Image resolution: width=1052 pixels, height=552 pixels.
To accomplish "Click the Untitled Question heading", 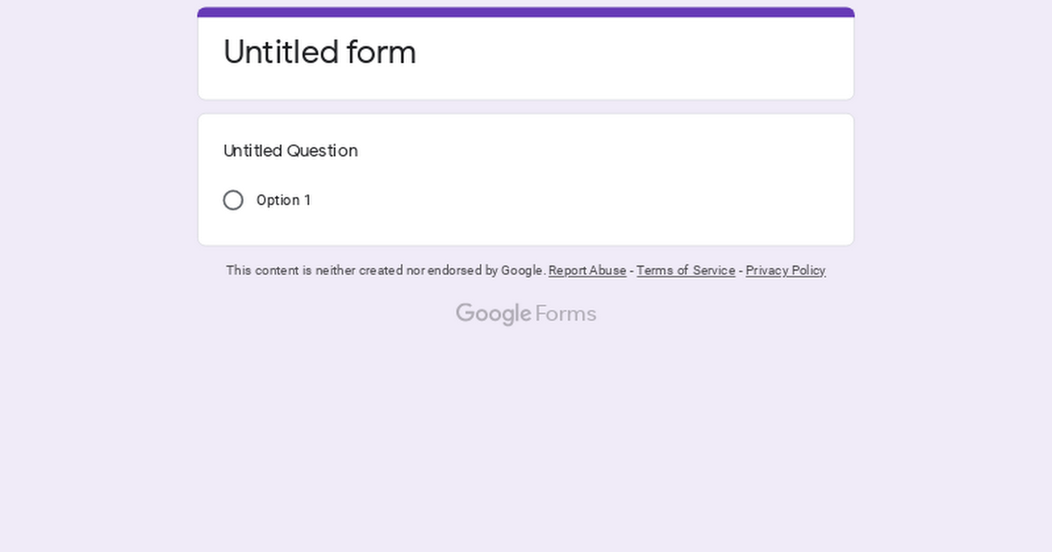I will coord(290,151).
